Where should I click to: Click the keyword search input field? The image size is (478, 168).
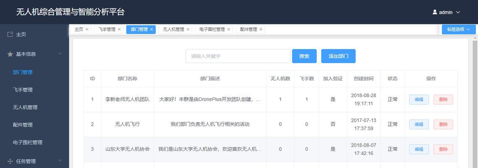point(238,56)
